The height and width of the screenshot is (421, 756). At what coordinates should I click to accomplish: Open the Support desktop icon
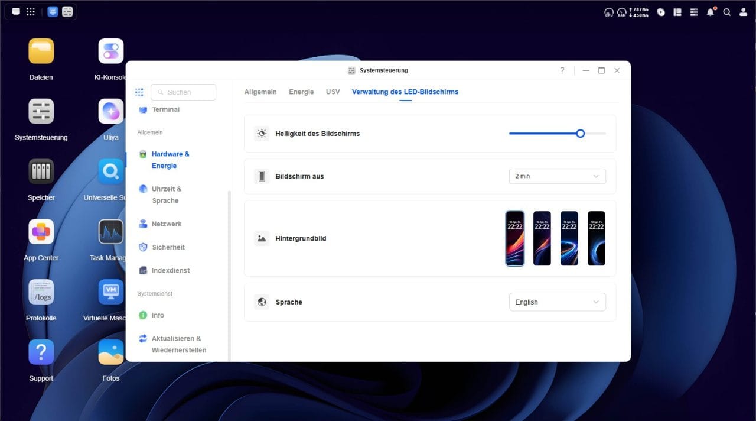point(41,352)
